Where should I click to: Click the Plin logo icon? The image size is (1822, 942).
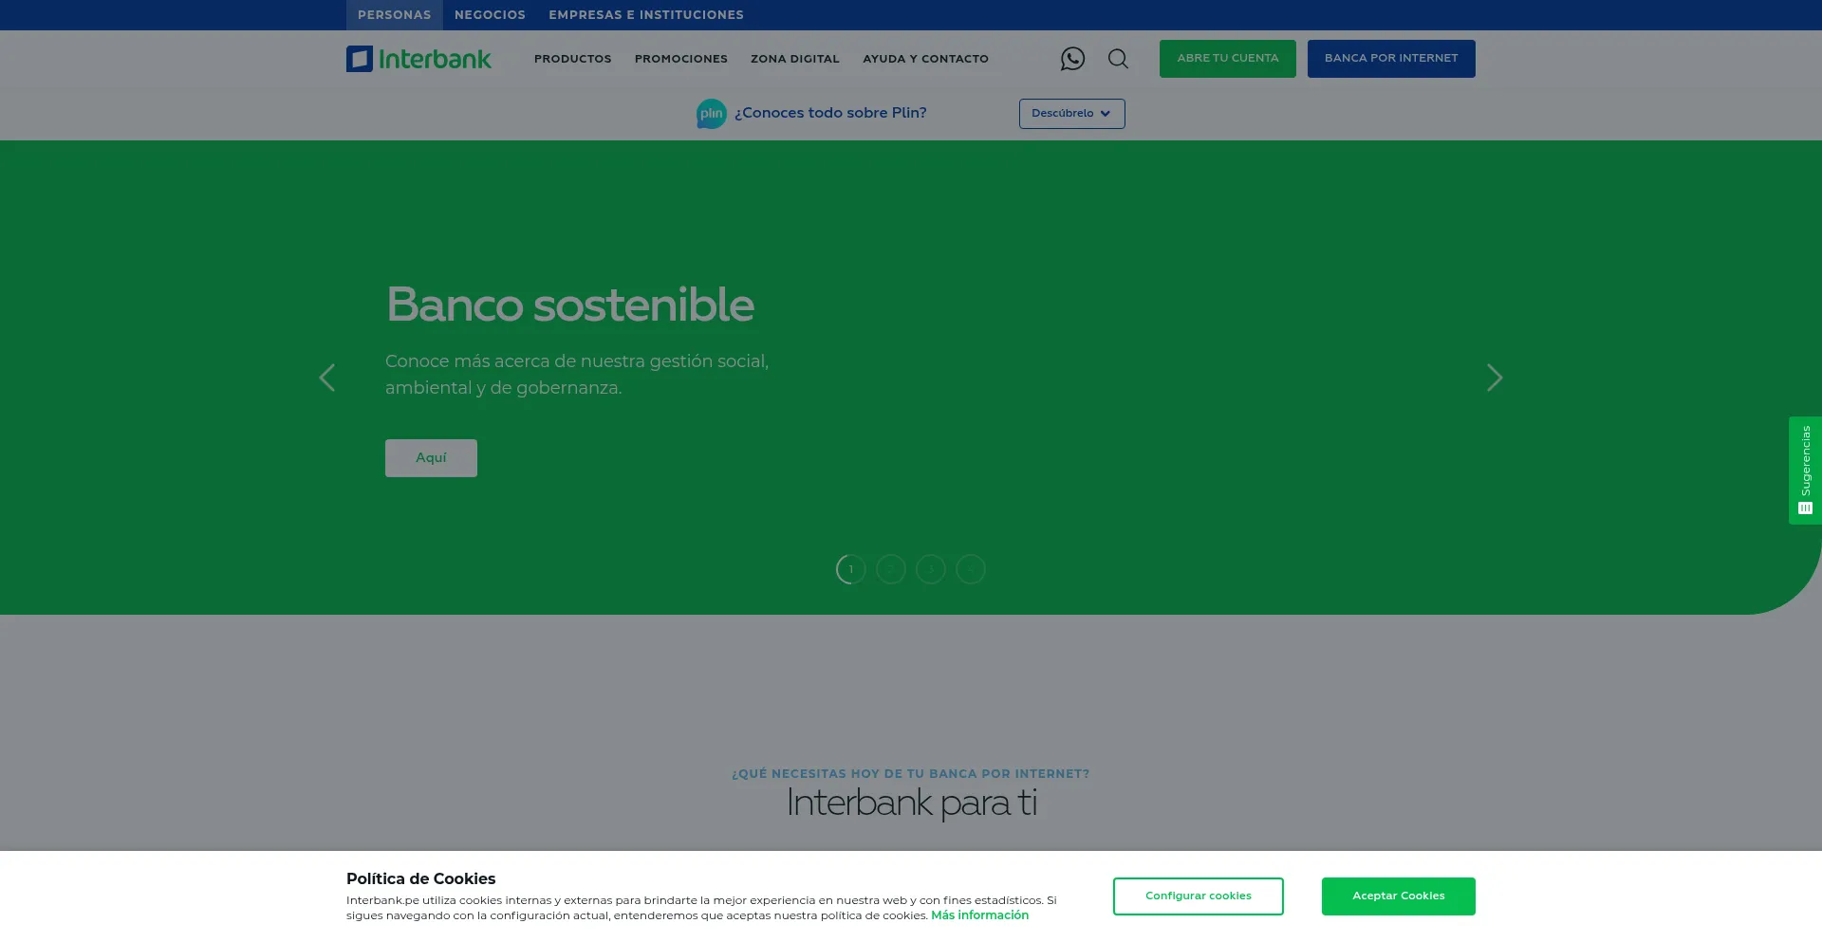[x=711, y=114]
